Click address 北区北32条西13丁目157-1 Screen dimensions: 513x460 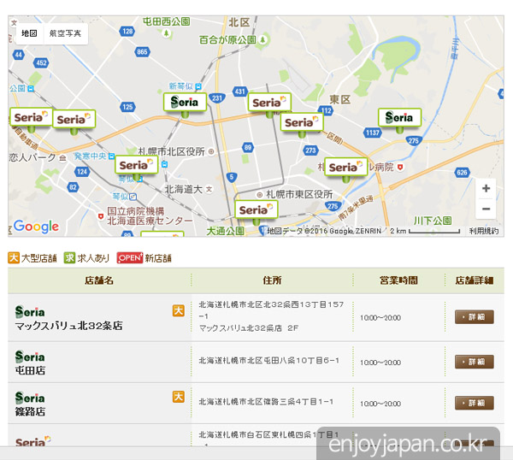271,310
